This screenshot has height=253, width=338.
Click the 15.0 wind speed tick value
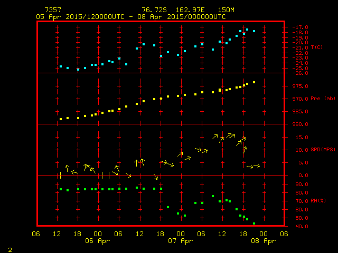pyautogui.click(x=302, y=138)
